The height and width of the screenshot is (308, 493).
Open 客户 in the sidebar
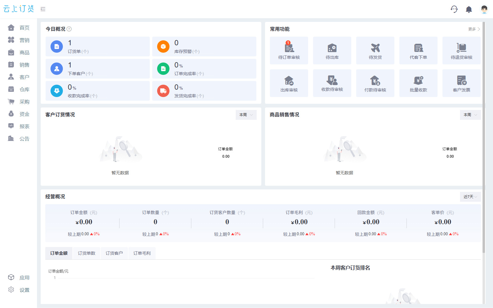pos(18,77)
